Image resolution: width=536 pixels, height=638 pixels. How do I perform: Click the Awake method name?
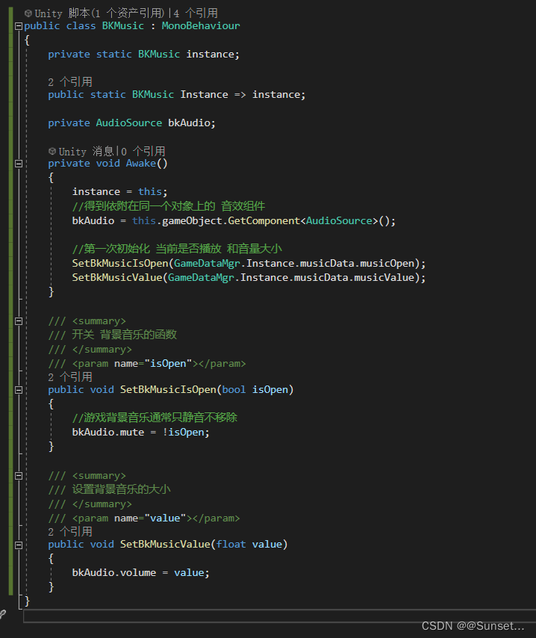[x=141, y=163]
